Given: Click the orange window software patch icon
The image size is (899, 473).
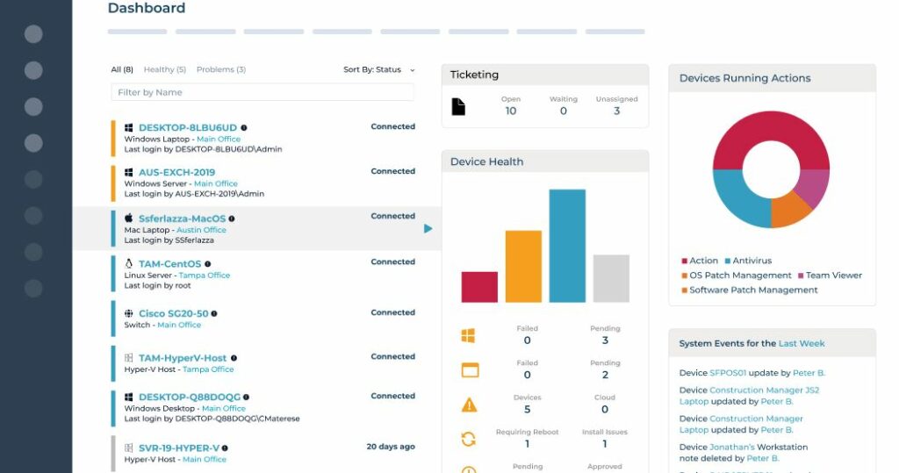Looking at the screenshot, I should click(471, 370).
